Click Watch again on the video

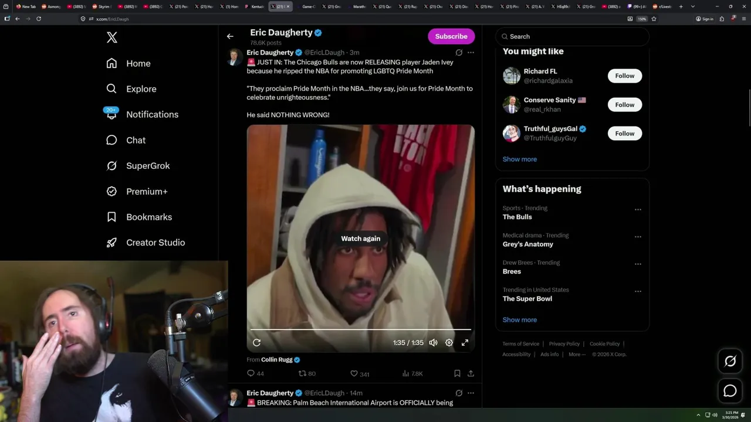[361, 239]
